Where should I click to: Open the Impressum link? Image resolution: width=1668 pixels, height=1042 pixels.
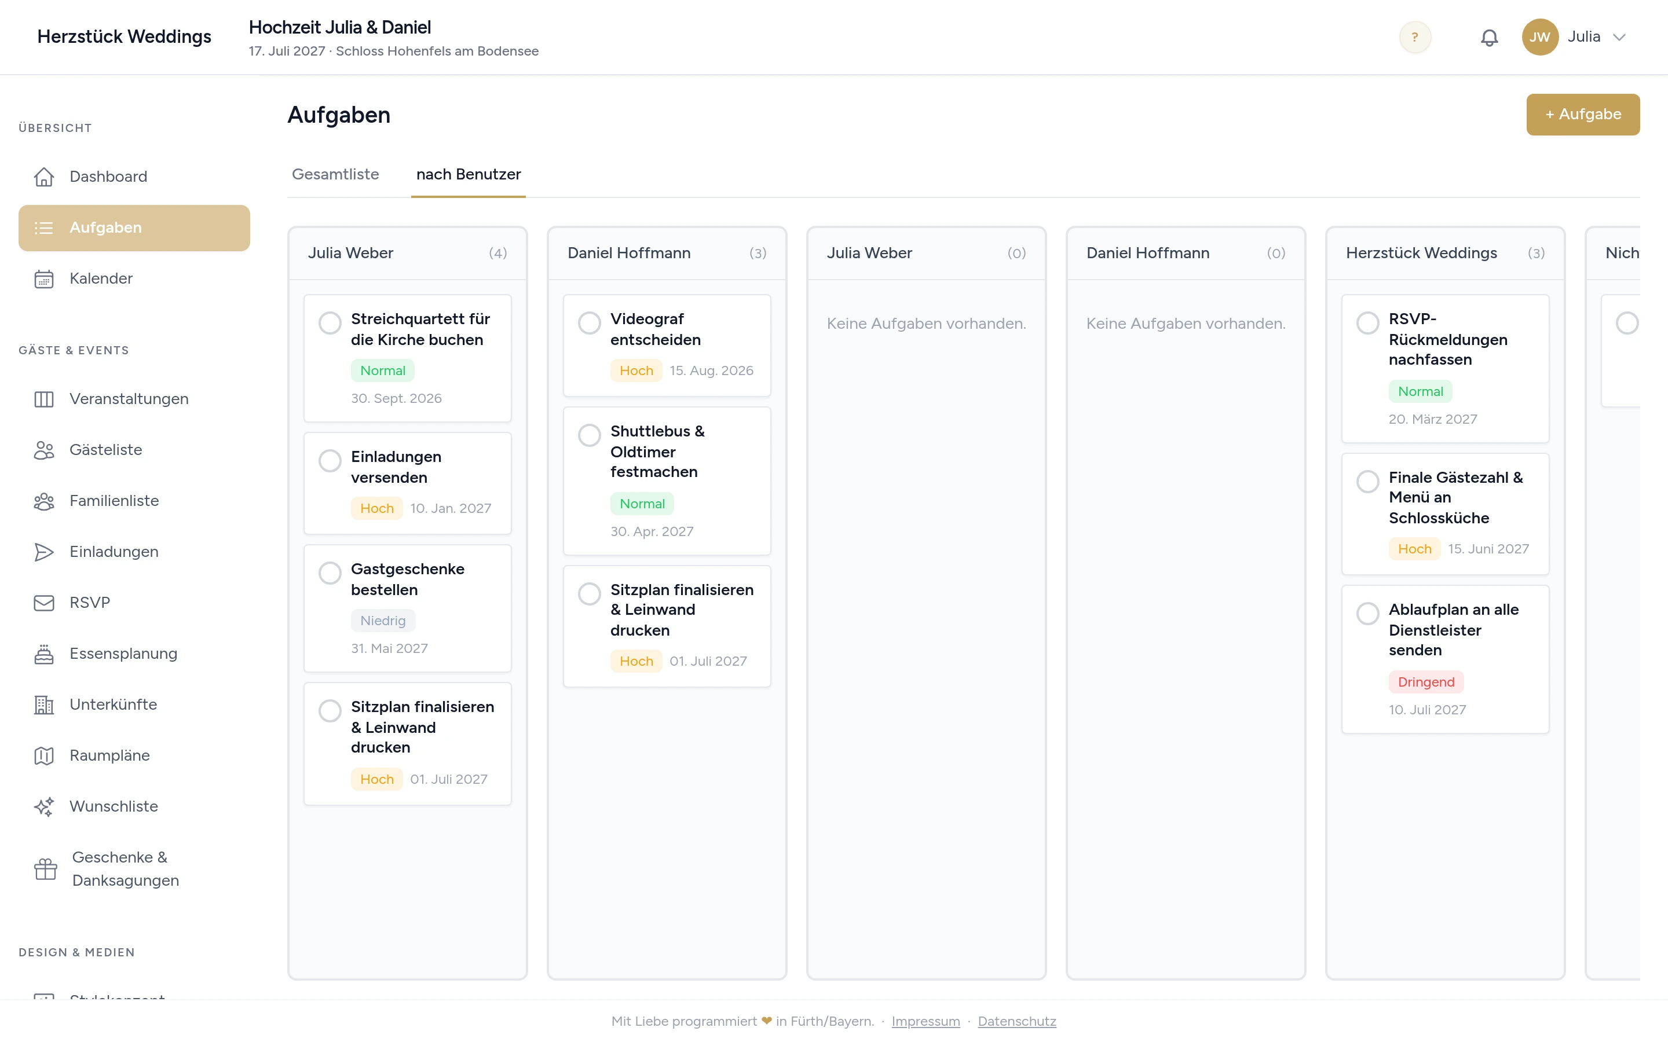click(925, 1021)
